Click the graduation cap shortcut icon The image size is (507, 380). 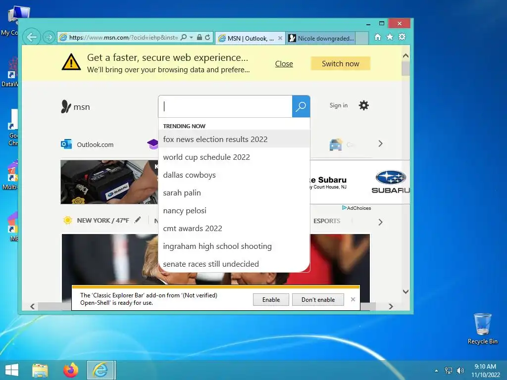[152, 144]
